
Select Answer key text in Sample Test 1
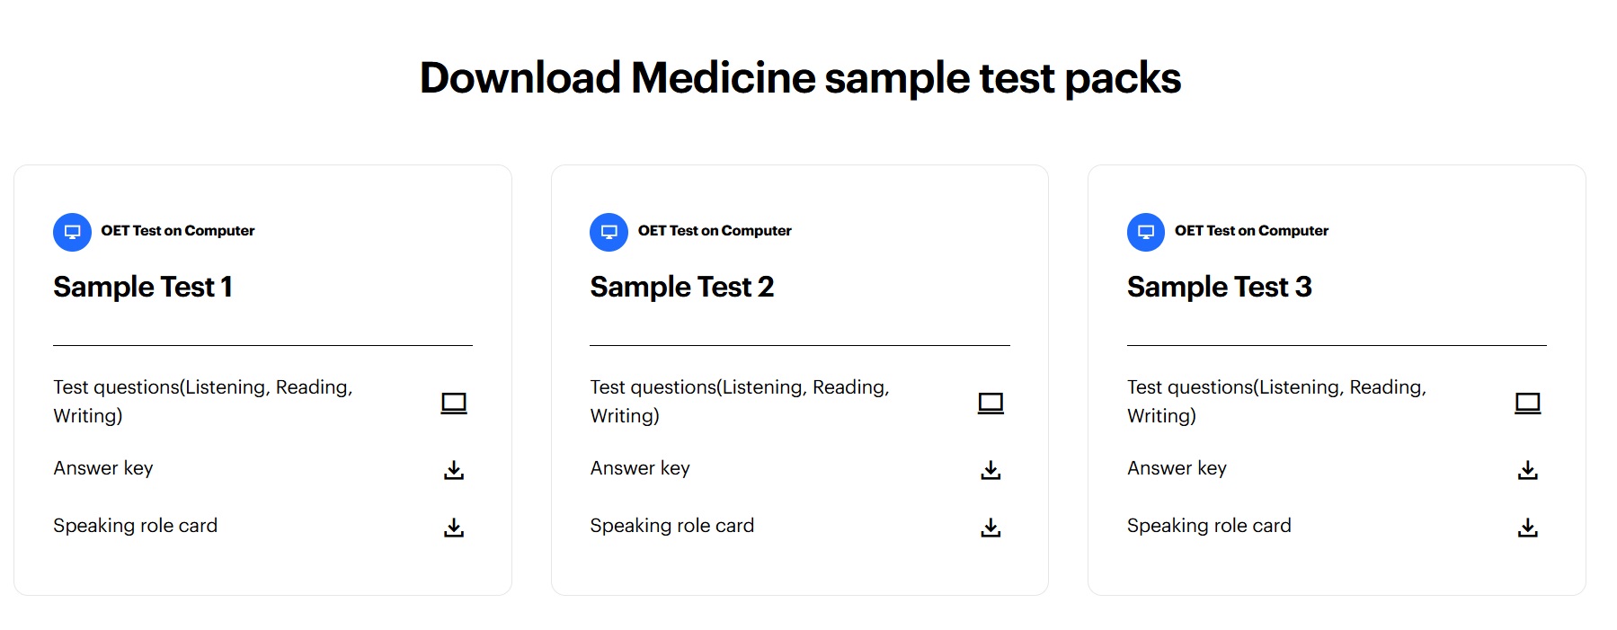point(103,468)
